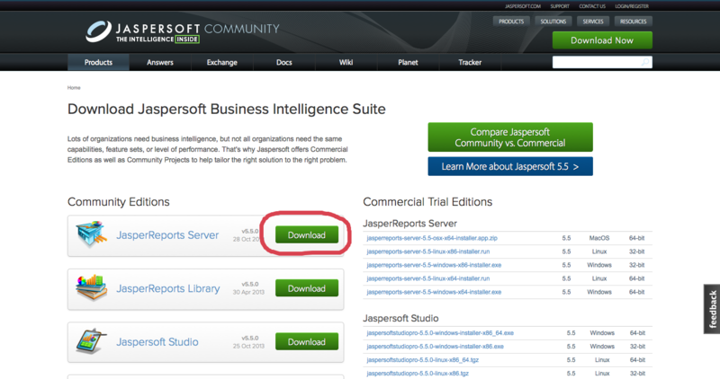Download jaspersoftstudiopro-5.5.0-linux-x86_64.tgz
The image size is (720, 379).
coord(422,360)
